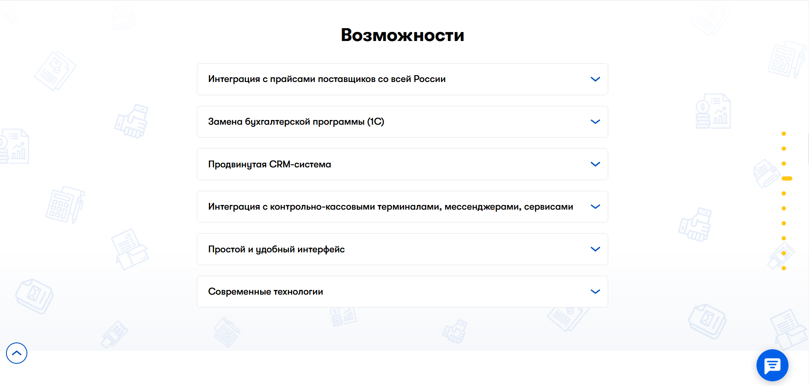This screenshot has height=386, width=809.
Task: Expand Интеграция с контрольно-кассовыми терминалами section
Action: (x=390, y=207)
